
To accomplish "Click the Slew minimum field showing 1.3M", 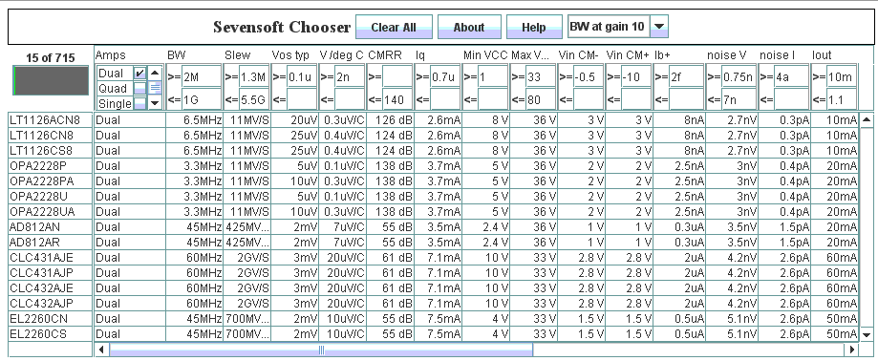I will point(254,76).
